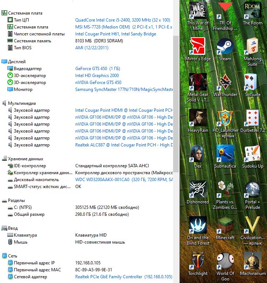The width and height of the screenshot is (267, 283).
Task: Open MSI MS-7728 motherboard link
Action: click(124, 27)
